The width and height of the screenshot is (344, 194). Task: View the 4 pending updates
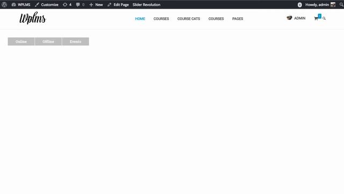[x=67, y=4]
